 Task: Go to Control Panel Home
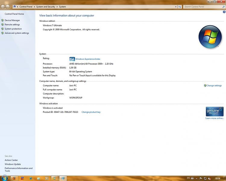[x=14, y=14]
